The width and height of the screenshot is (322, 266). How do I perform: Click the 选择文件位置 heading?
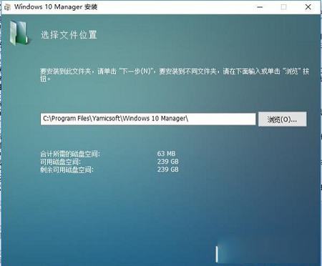(x=69, y=35)
